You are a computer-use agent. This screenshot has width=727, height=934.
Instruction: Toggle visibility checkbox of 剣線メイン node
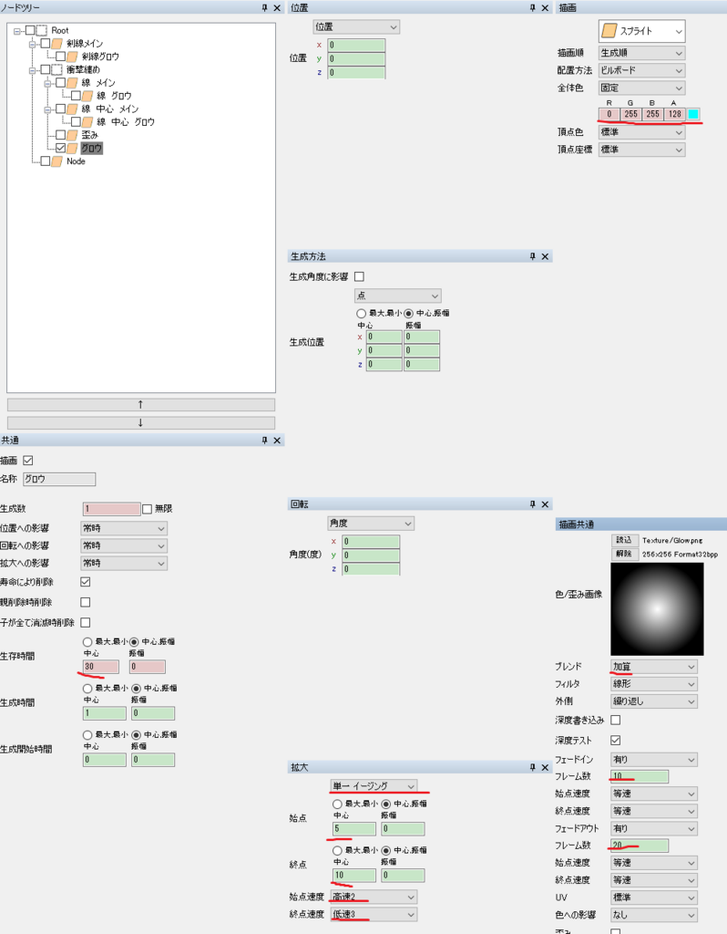(46, 44)
